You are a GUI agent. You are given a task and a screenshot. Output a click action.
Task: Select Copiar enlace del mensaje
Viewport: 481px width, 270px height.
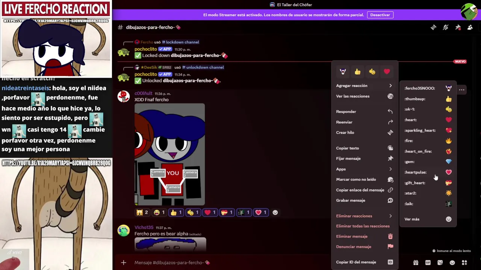click(364, 190)
